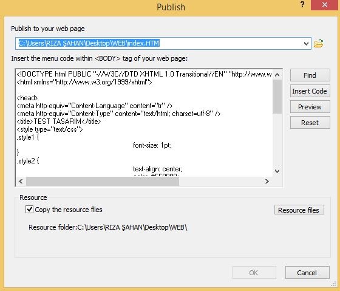Click the Find button
Image resolution: width=340 pixels, height=291 pixels.
click(x=310, y=75)
